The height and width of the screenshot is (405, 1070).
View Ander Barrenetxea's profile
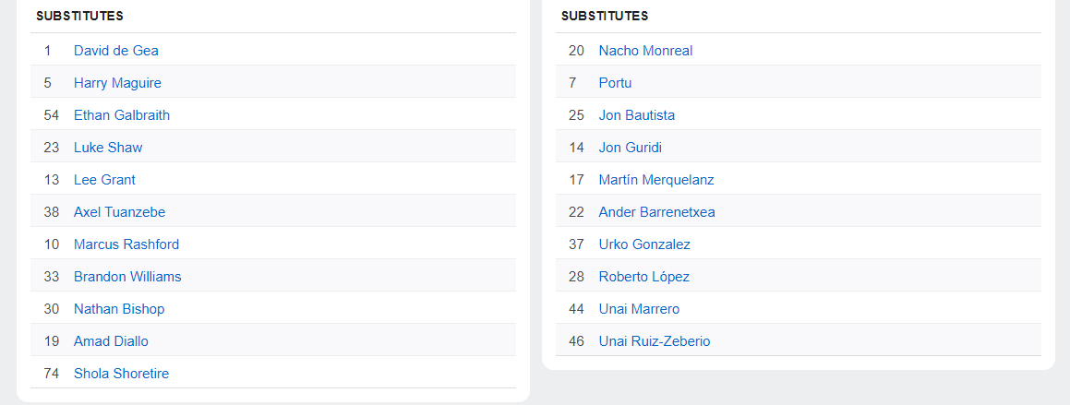656,212
